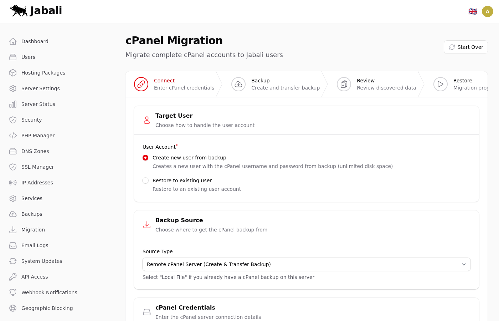
Task: Open the language flag selector
Action: click(x=473, y=11)
